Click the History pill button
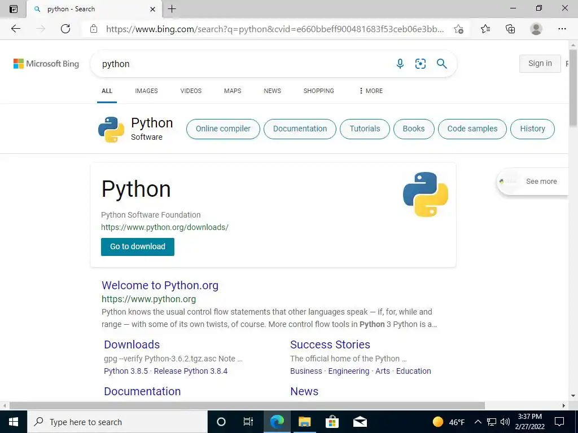The image size is (578, 433). pos(533,129)
